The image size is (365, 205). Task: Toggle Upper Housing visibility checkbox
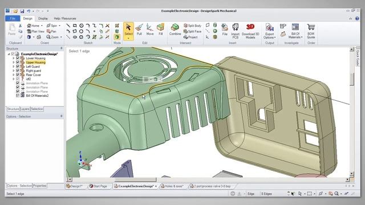[x=18, y=62]
